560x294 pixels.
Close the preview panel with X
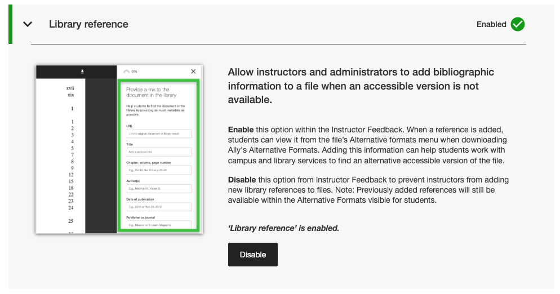(194, 72)
